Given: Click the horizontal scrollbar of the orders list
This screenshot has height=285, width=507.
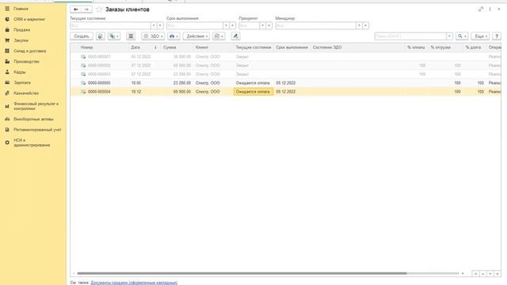Looking at the screenshot, I should point(242,273).
